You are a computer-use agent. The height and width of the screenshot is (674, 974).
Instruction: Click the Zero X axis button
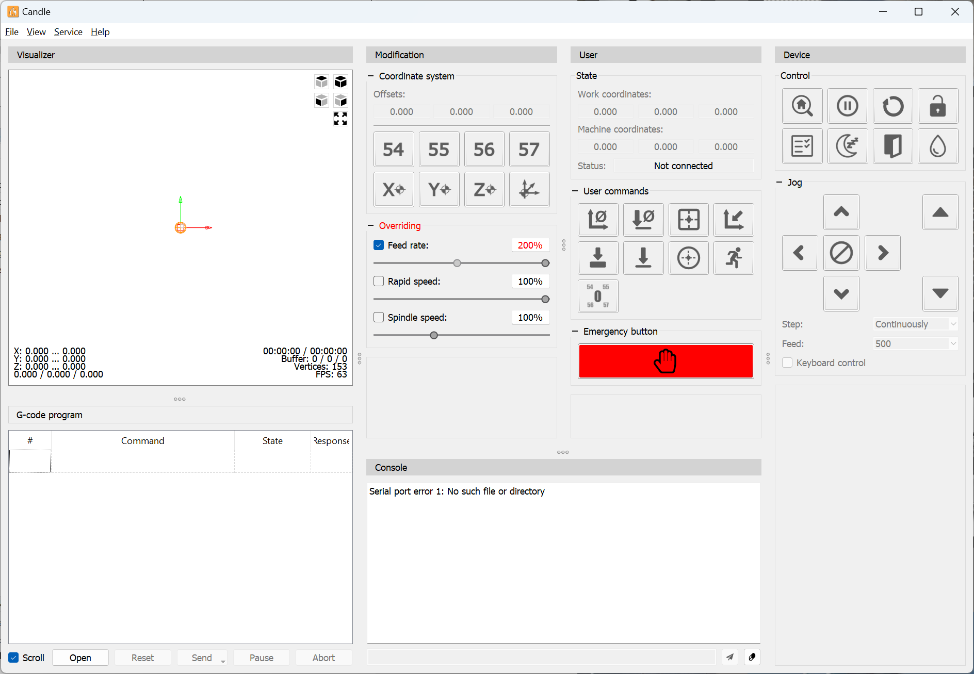[394, 190]
